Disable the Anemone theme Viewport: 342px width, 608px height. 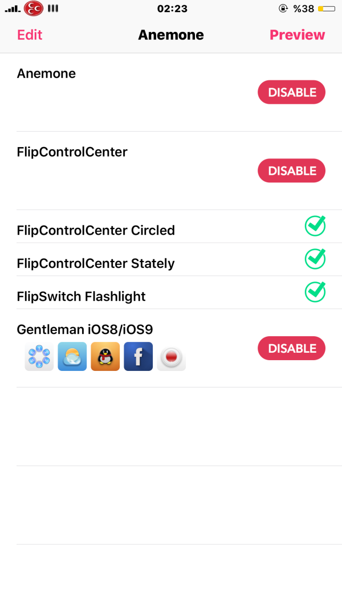[291, 92]
